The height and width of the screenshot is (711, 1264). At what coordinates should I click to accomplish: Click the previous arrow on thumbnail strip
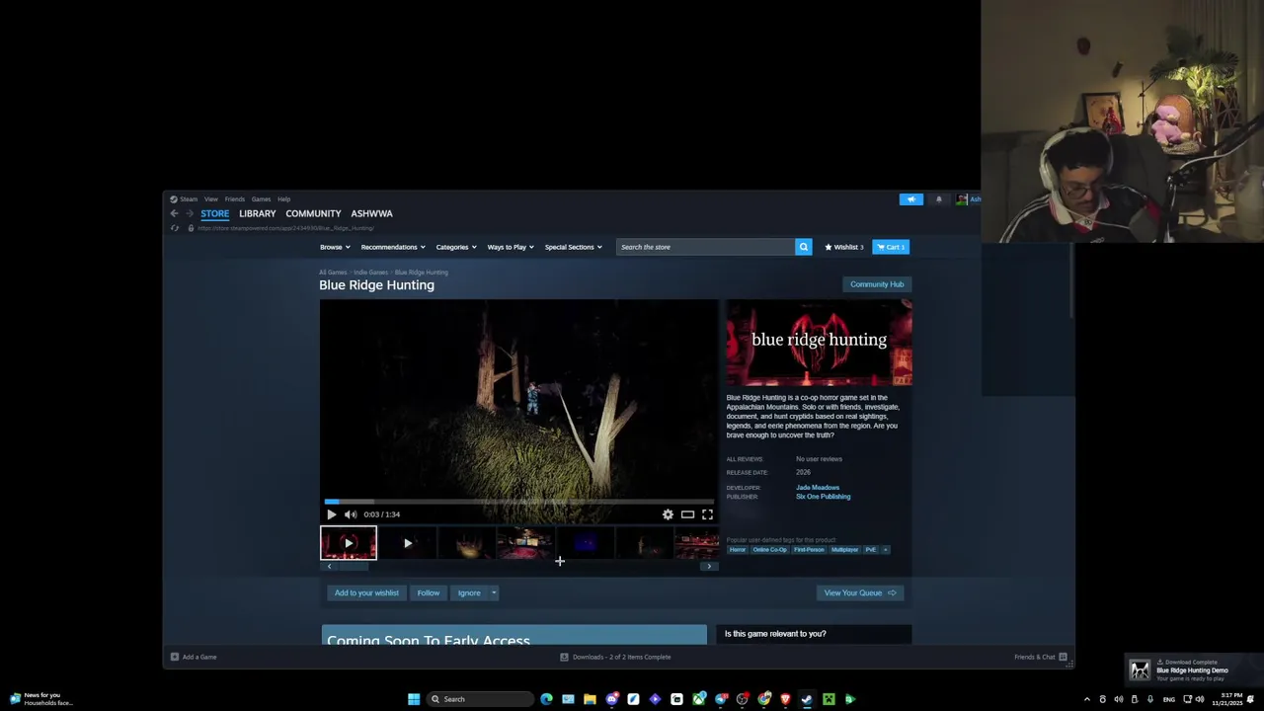pyautogui.click(x=330, y=567)
